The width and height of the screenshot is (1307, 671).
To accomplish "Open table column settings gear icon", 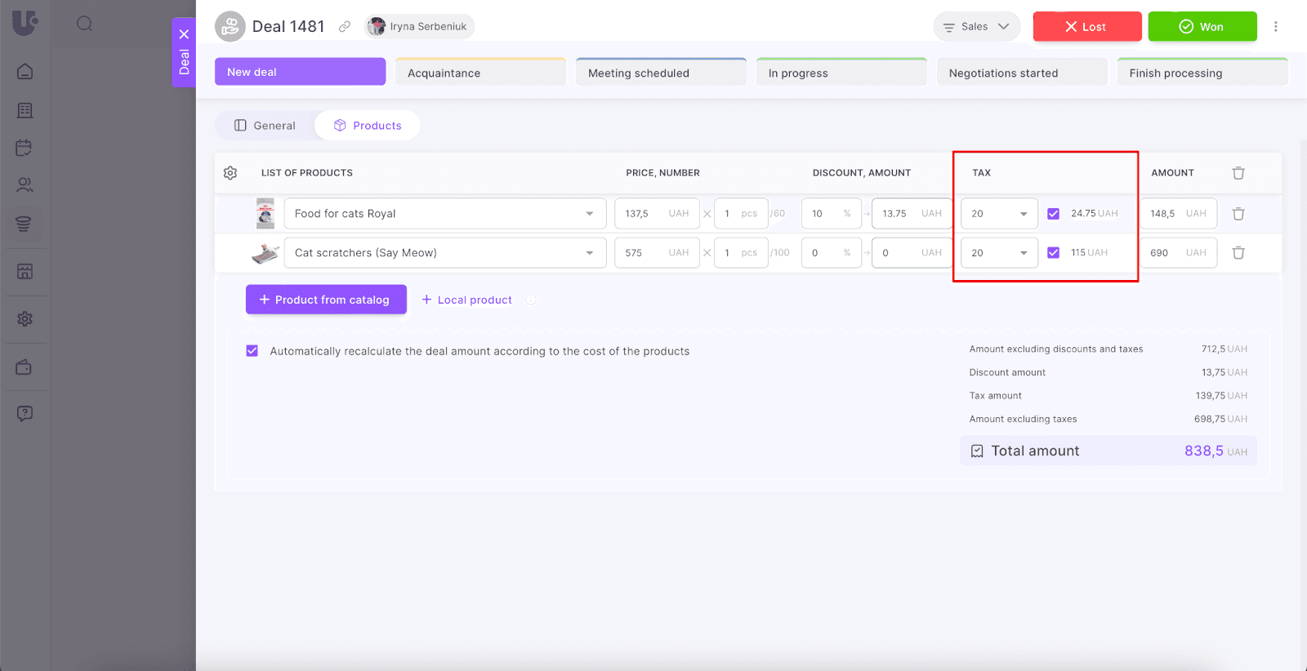I will [230, 173].
